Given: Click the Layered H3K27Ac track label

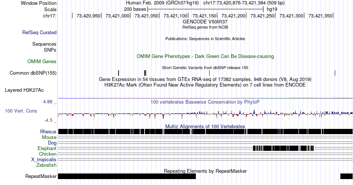Looking at the screenshot, I should point(24,90).
